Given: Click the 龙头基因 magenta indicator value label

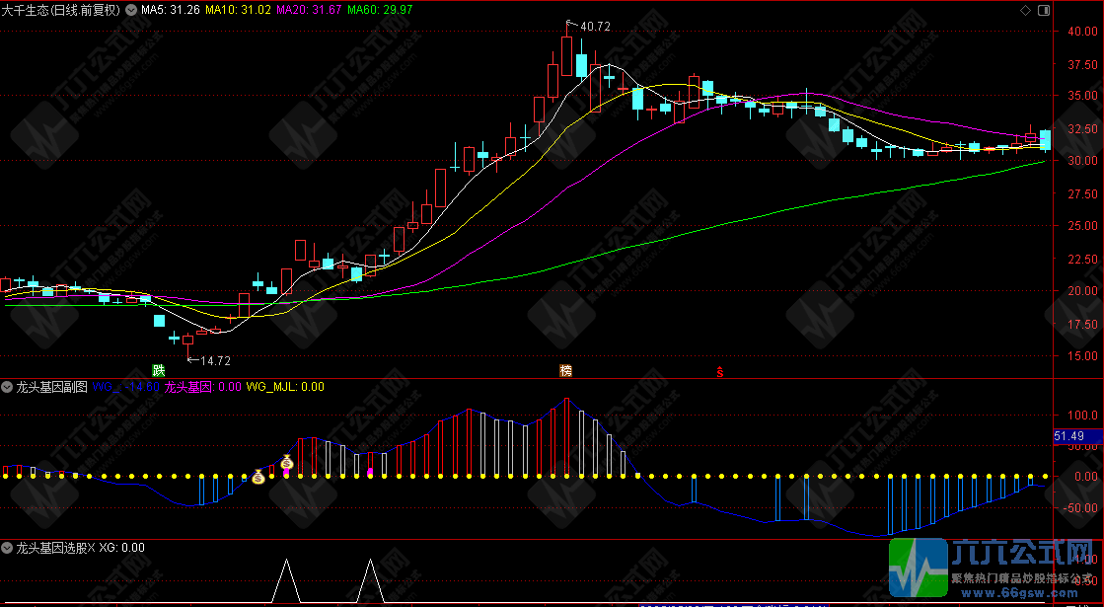Looking at the screenshot, I should (x=202, y=387).
